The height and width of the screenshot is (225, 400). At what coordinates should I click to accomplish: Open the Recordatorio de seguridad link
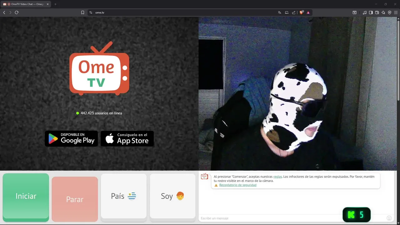tap(238, 185)
